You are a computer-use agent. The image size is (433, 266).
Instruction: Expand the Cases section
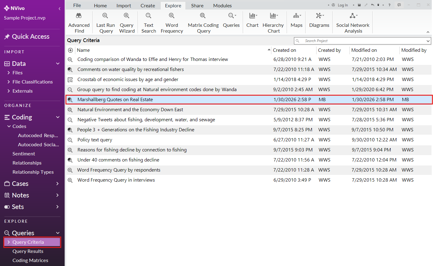(58, 184)
